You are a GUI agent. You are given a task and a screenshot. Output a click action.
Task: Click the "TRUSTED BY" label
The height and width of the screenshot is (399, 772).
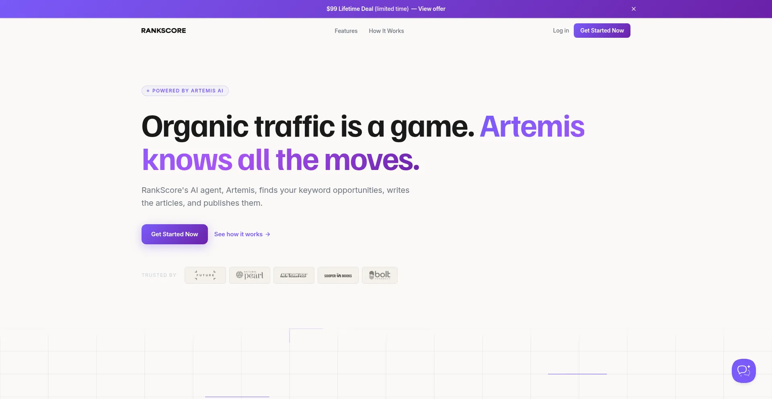[159, 275]
